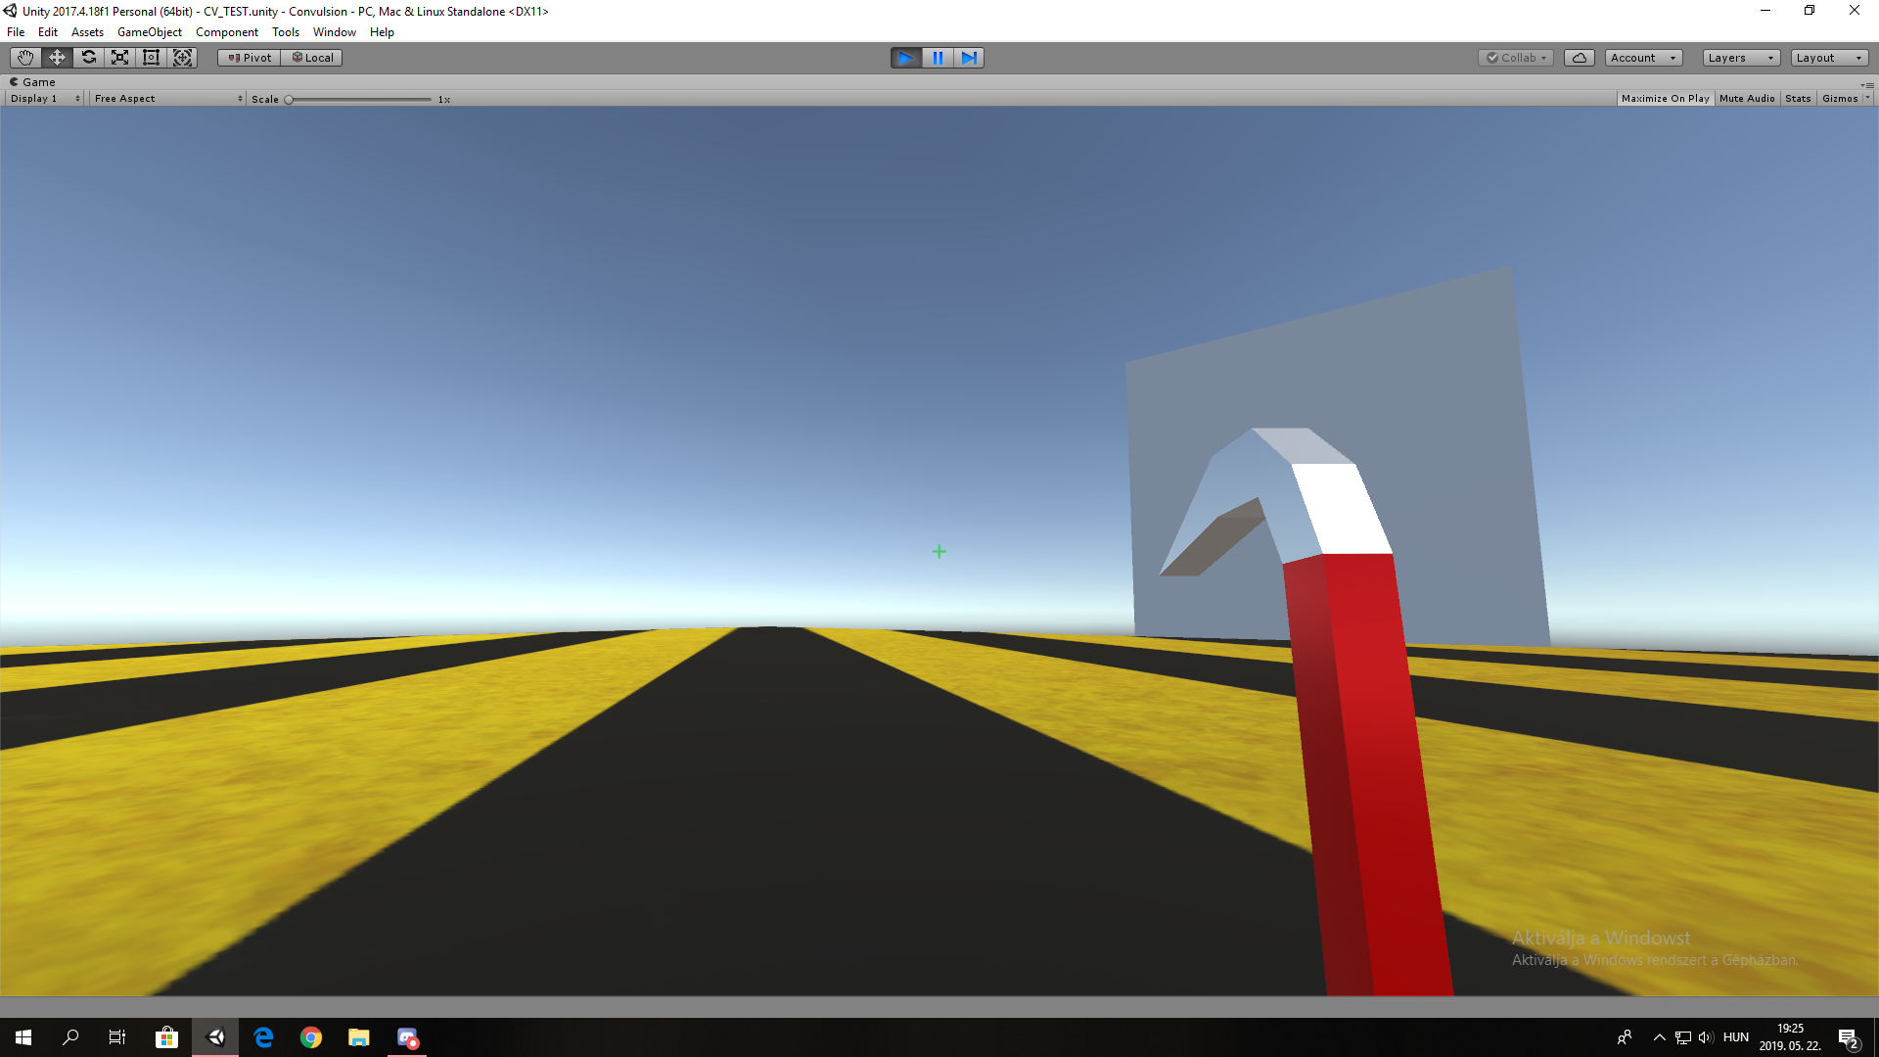Open the Assets menu

(87, 32)
